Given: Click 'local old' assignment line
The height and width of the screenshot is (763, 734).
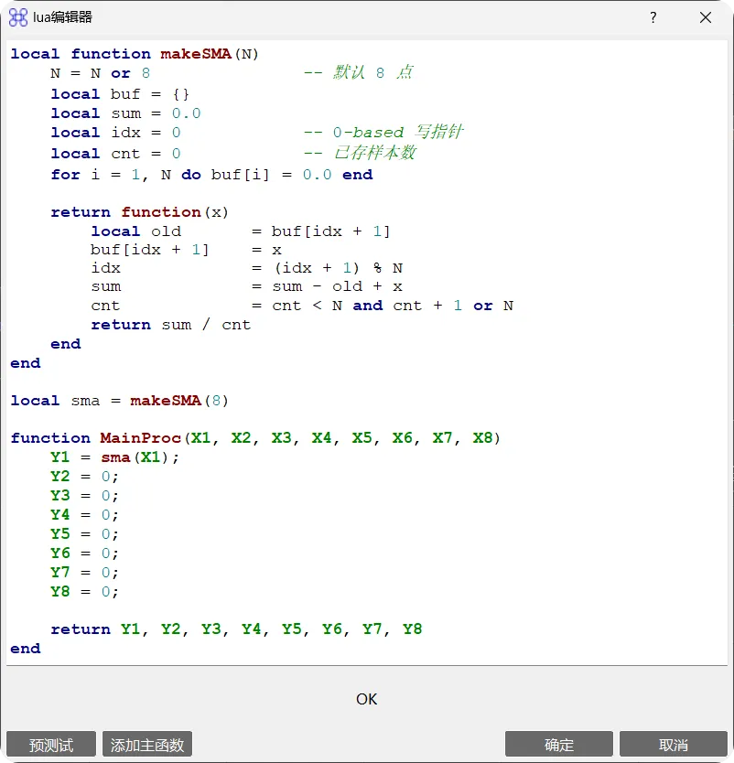Looking at the screenshot, I should pyautogui.click(x=241, y=231).
